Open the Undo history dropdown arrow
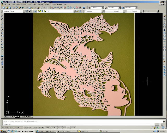Screen dimensions: 167x133 45,8
